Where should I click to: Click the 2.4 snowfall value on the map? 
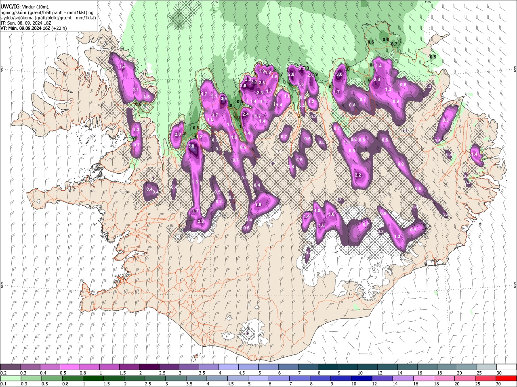coord(245,114)
